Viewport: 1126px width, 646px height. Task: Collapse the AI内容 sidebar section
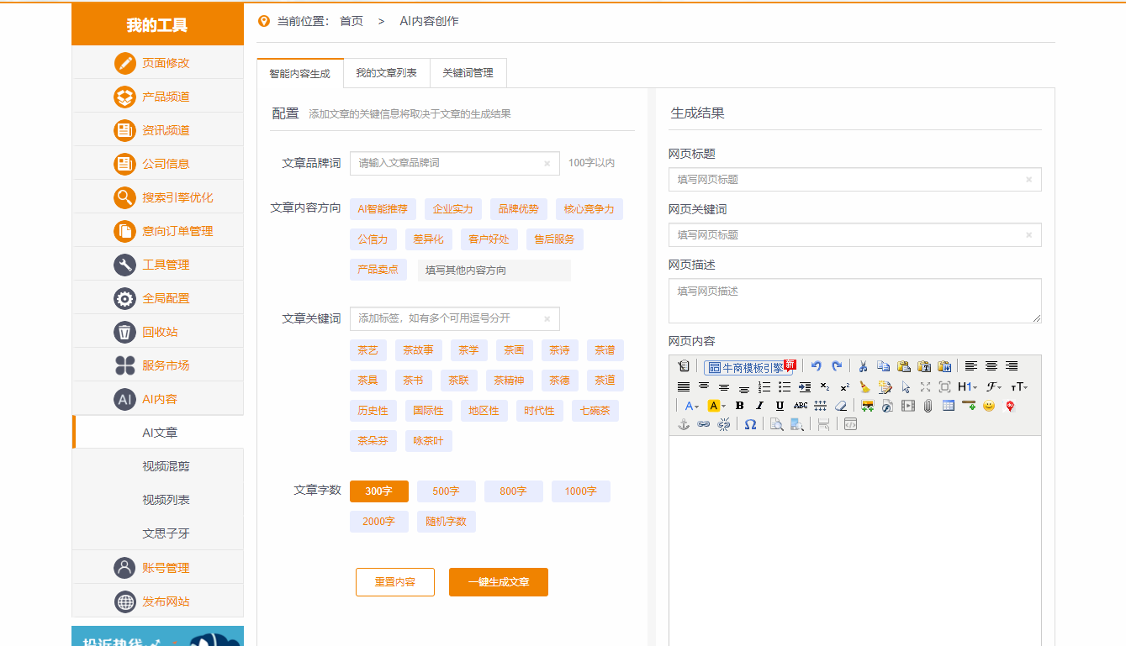click(158, 399)
